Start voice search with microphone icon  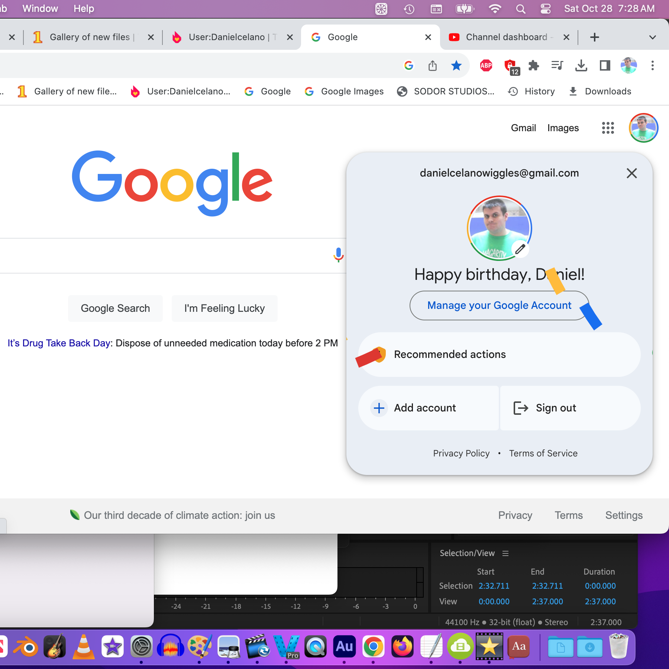(x=338, y=255)
